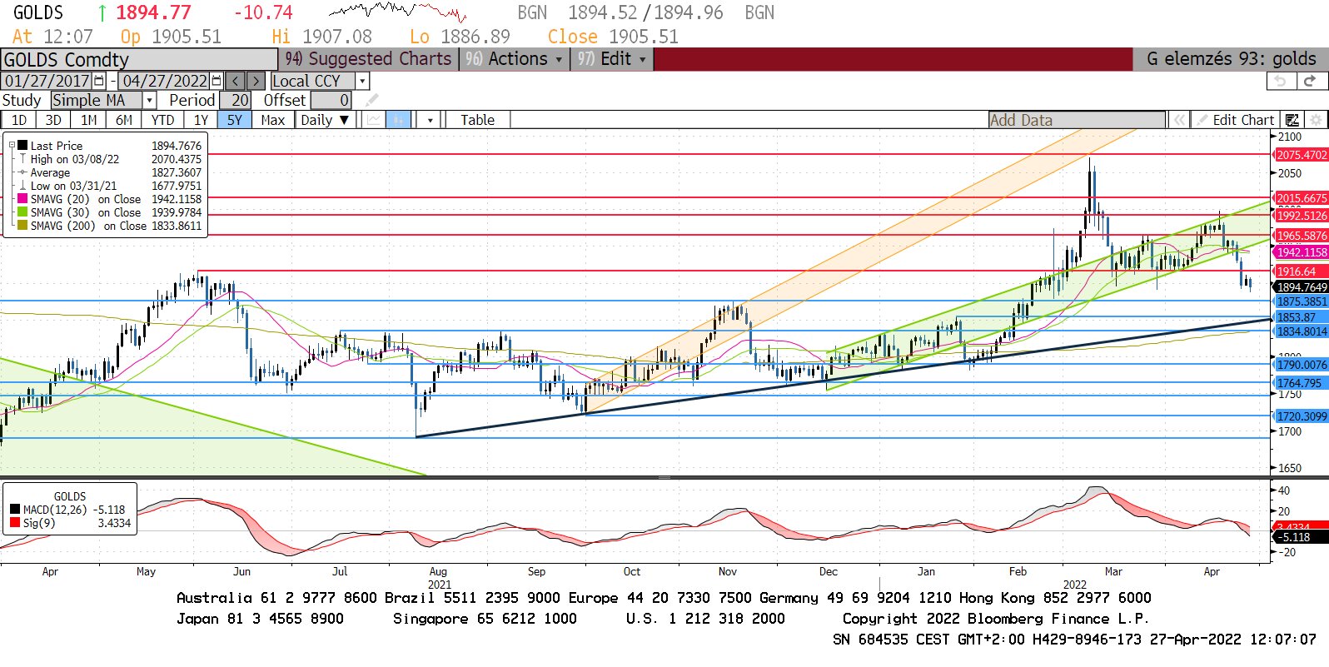Open the 97) Edit menu

pyautogui.click(x=612, y=59)
